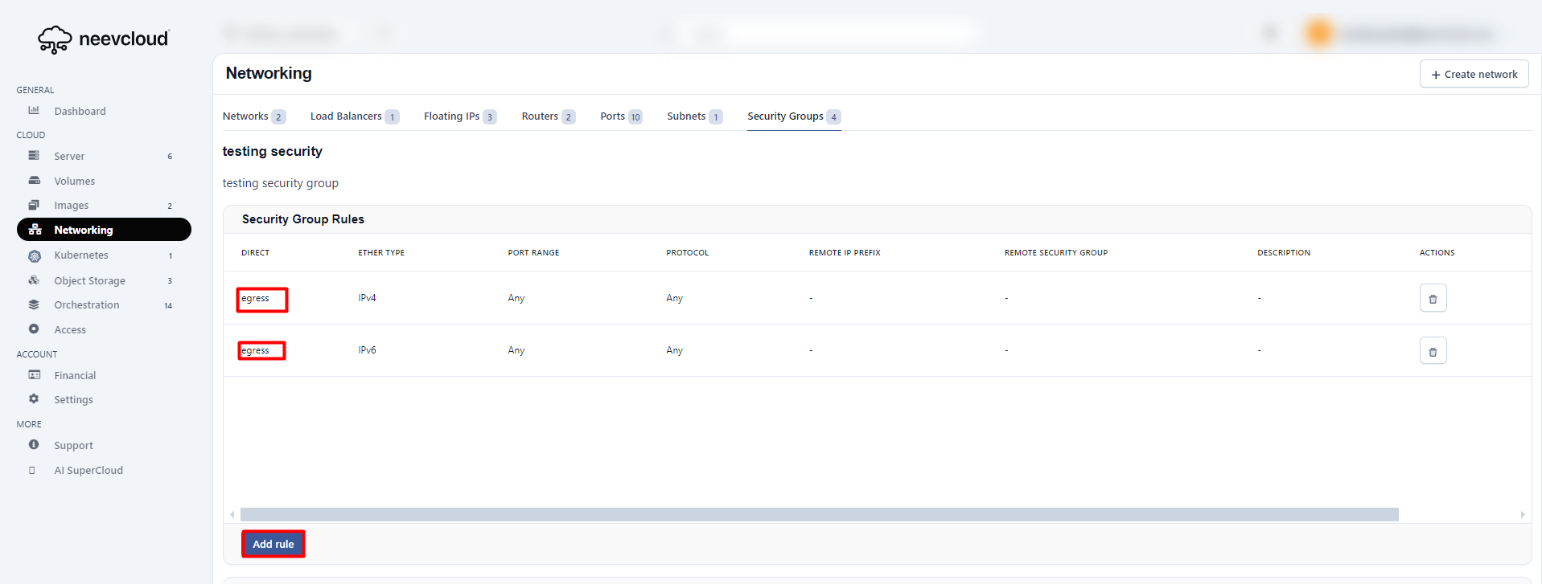Open the Floating IPs tab

click(x=451, y=116)
